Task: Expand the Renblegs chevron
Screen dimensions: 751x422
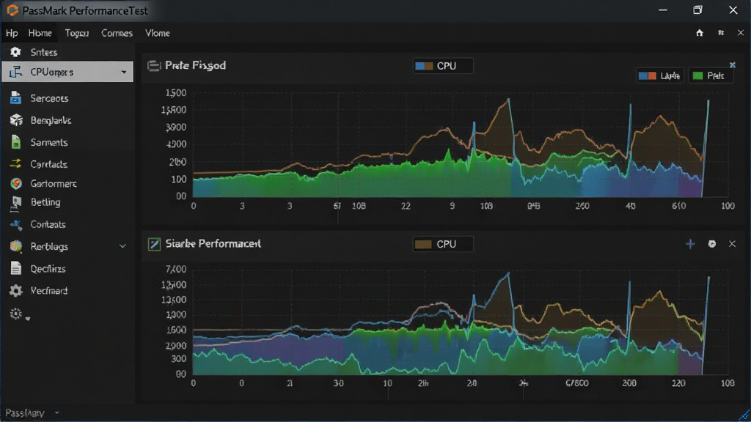Action: [122, 246]
